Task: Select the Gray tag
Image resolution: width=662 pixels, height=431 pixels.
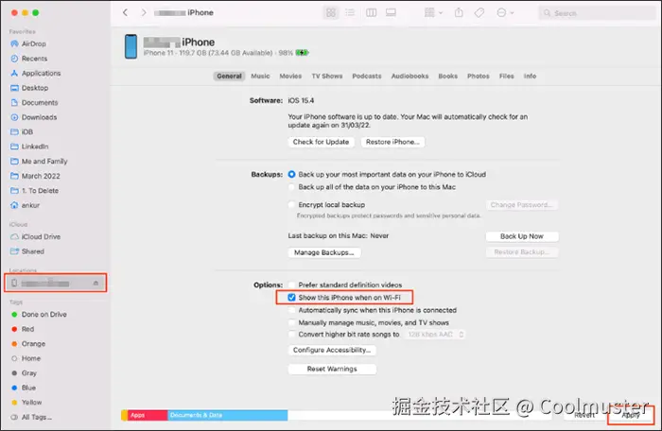Action: click(24, 373)
